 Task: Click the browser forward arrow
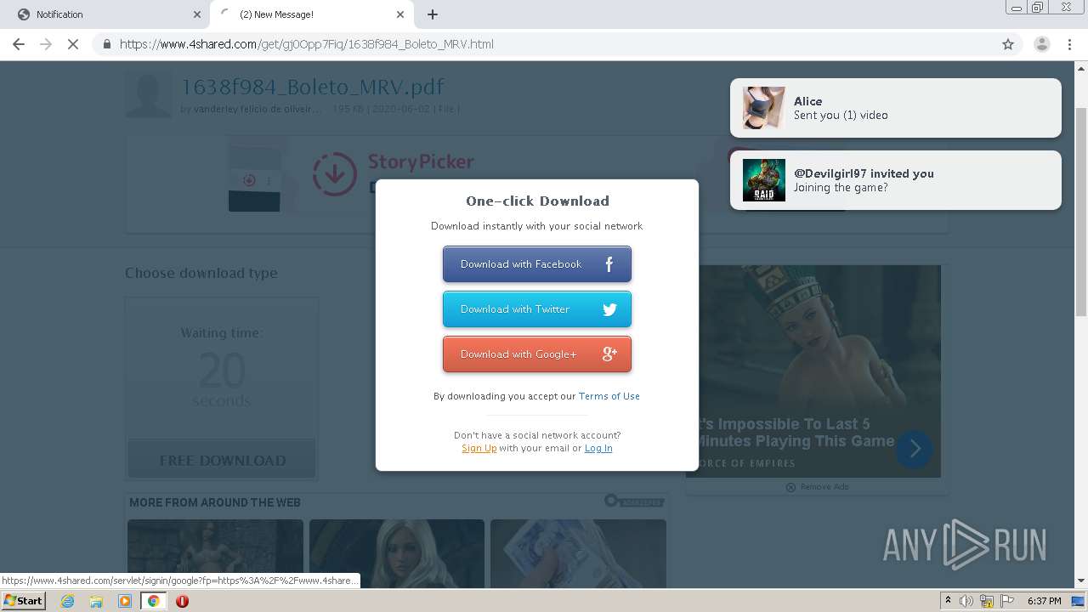tap(46, 44)
